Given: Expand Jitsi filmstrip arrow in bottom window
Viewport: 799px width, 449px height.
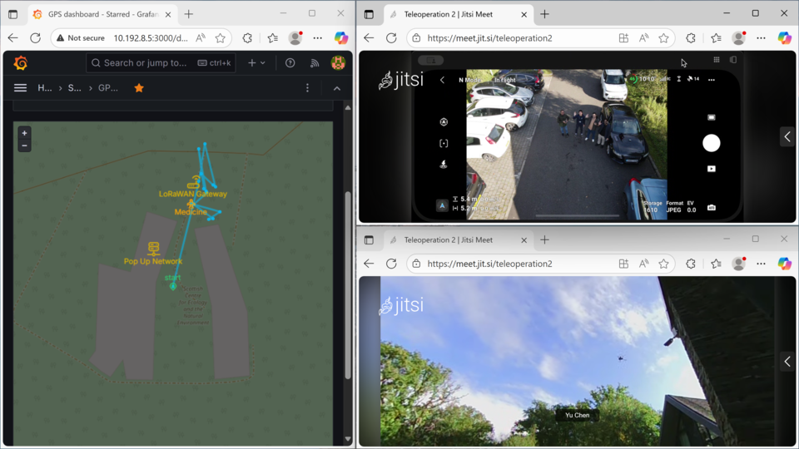Looking at the screenshot, I should point(787,362).
